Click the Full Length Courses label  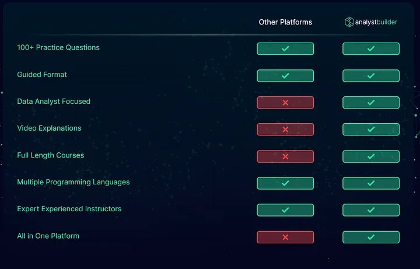click(x=51, y=155)
